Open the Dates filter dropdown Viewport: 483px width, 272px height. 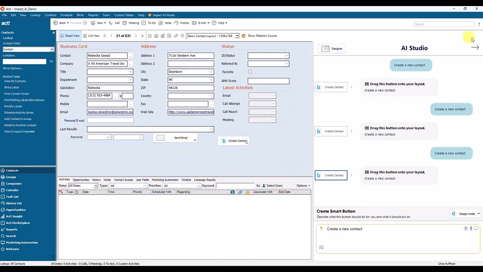pos(96,186)
